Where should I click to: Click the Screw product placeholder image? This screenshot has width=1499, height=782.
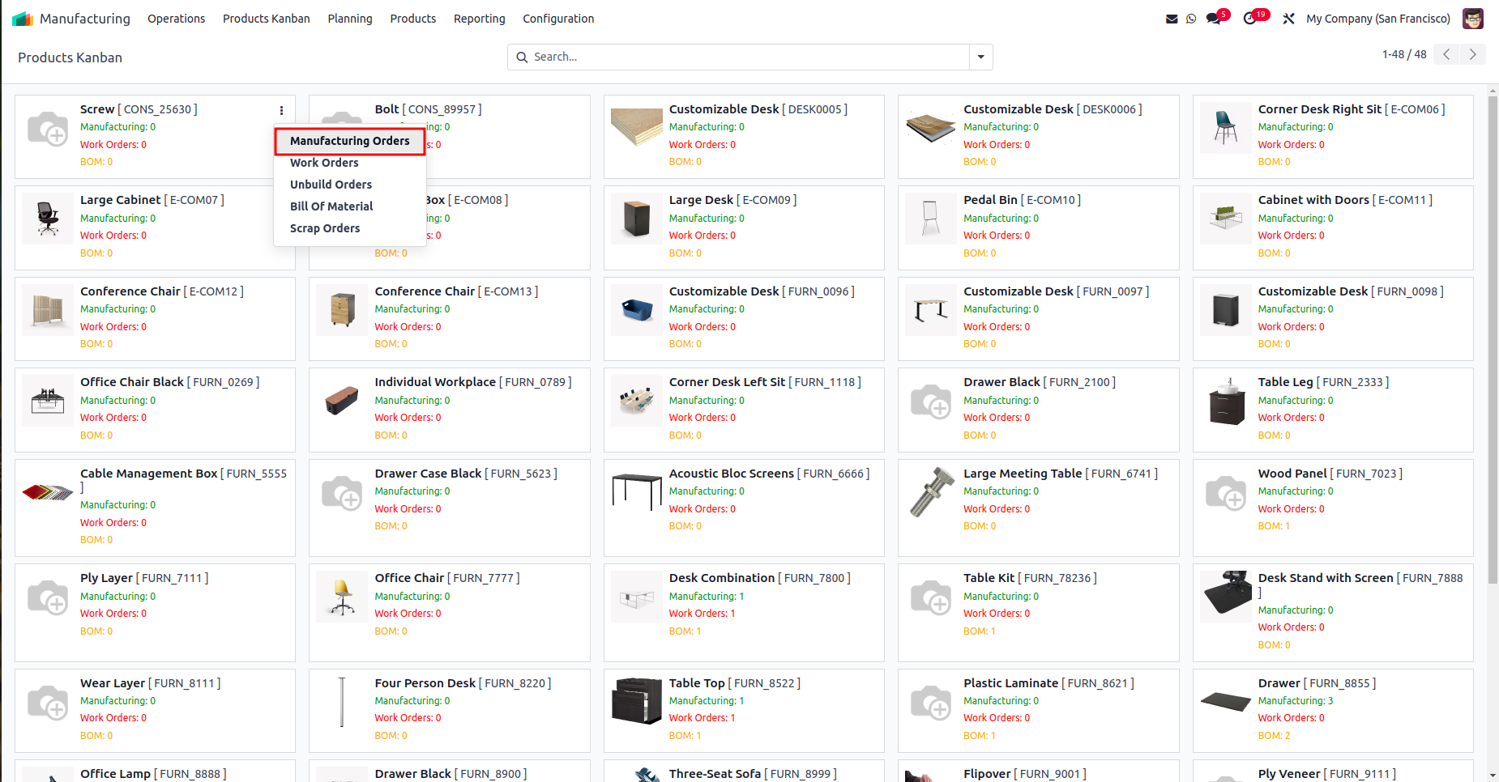[x=48, y=128]
